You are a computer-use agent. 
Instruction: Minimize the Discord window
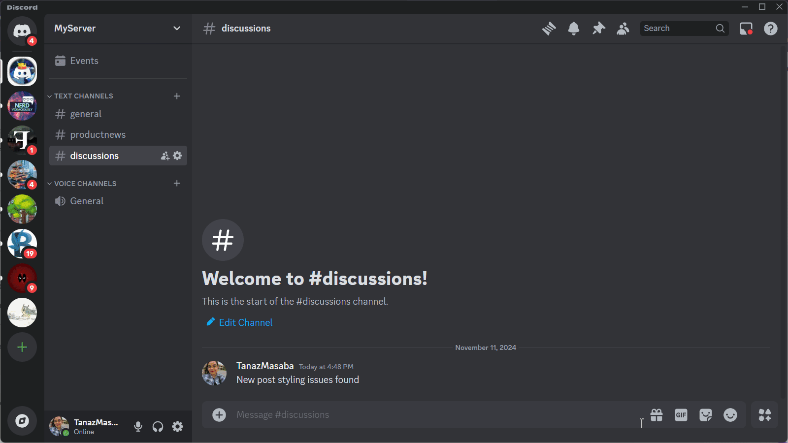click(x=745, y=7)
